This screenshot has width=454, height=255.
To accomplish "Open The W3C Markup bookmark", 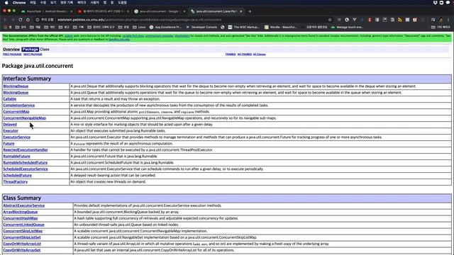I will (243, 27).
